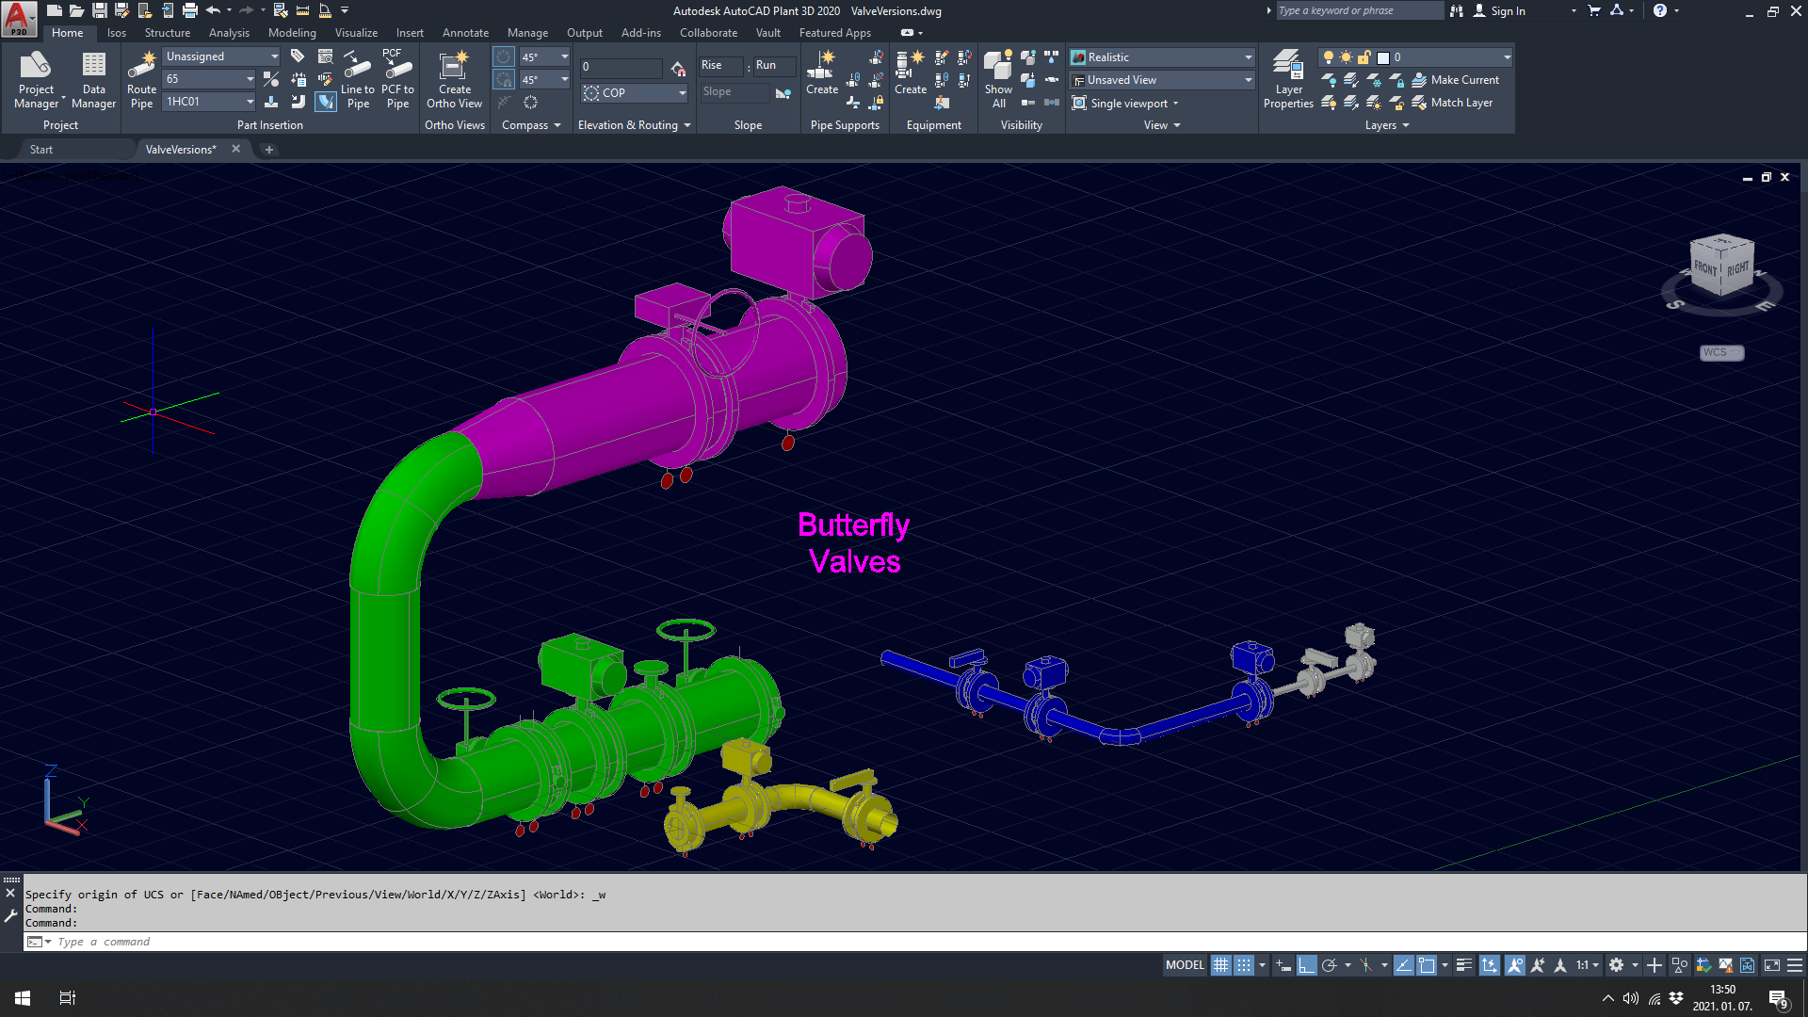Open the Realistic visual style dropdown
This screenshot has height=1017, width=1808.
pyautogui.click(x=1248, y=57)
